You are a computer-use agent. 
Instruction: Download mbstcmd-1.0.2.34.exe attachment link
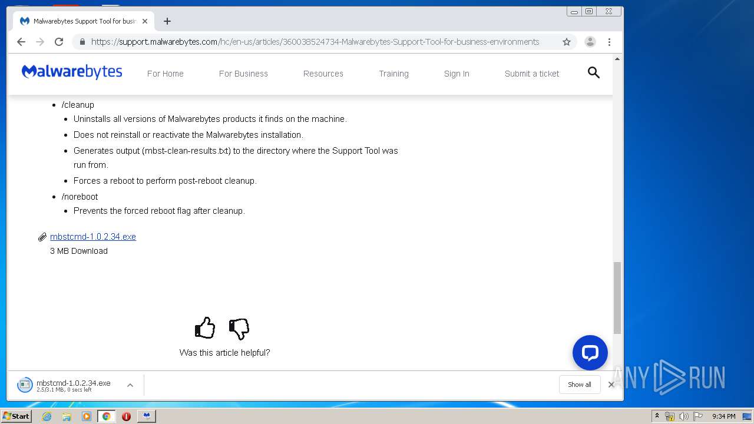coord(93,237)
